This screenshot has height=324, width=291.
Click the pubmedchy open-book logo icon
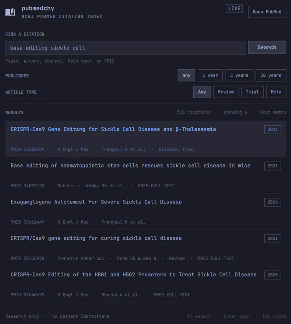point(10,12)
